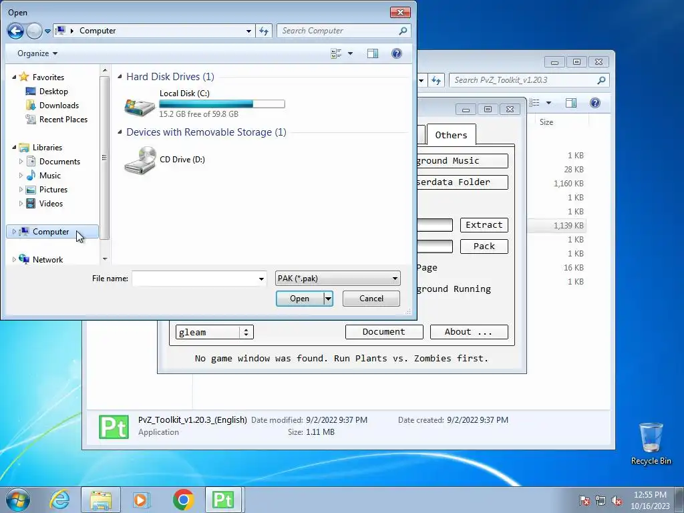Focus Search PvZ_Toolkit_v1.20.3 box
684x513 pixels.
point(524,80)
